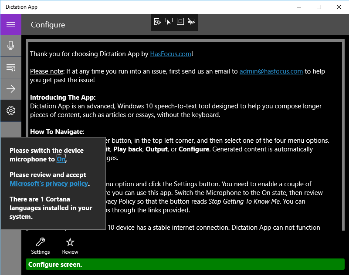Click the Please note underlined text
The width and height of the screenshot is (349, 275).
pos(46,71)
